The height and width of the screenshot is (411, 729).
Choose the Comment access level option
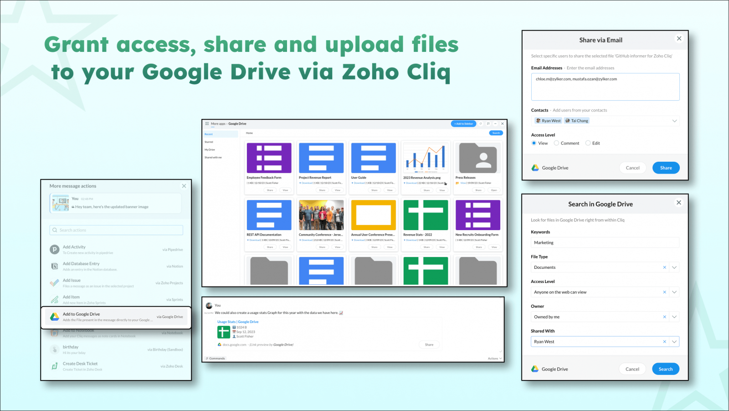pos(556,143)
